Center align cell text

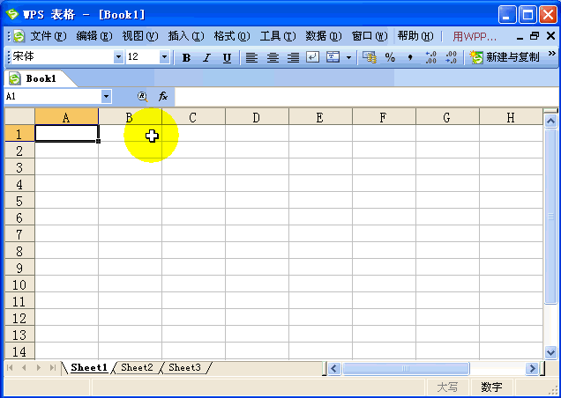(273, 57)
